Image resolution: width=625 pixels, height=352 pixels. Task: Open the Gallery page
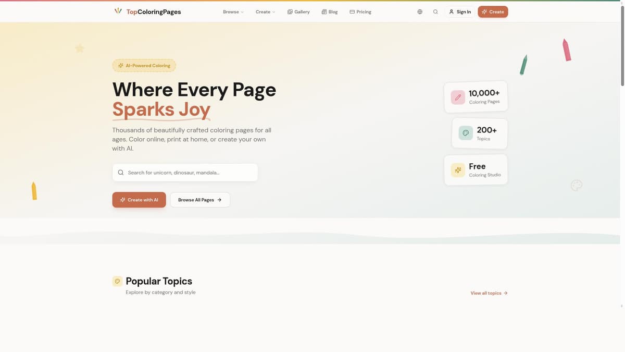298,11
